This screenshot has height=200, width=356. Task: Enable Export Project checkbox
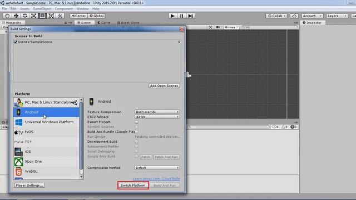point(136,122)
